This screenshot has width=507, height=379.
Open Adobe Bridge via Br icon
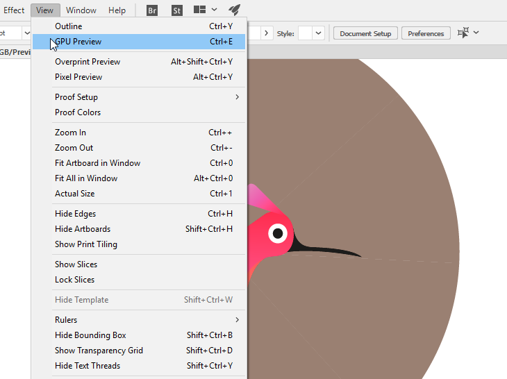click(x=152, y=10)
